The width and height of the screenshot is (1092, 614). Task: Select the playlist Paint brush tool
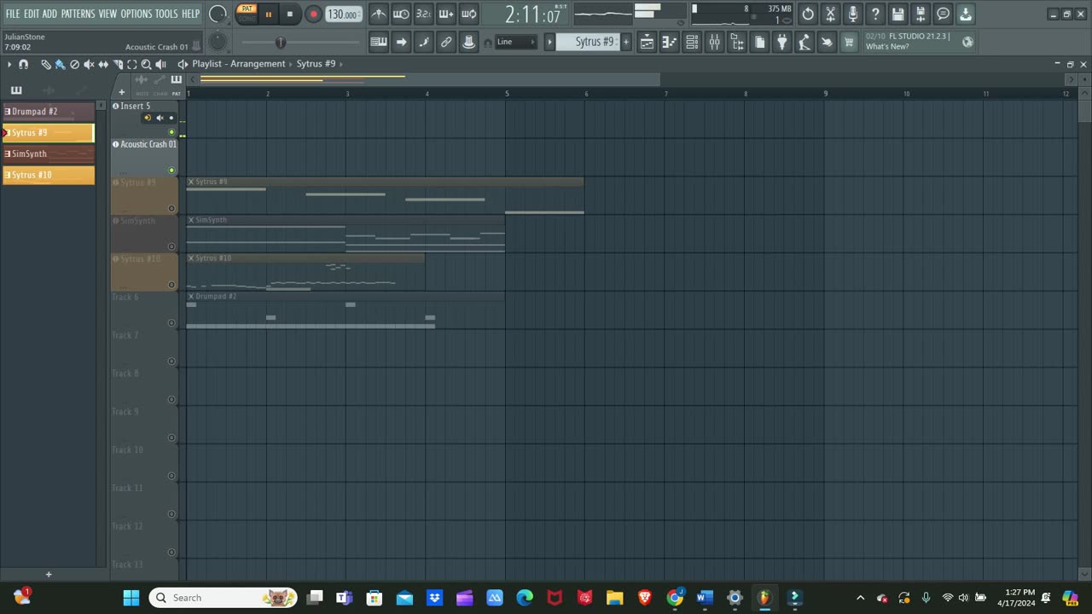[60, 64]
